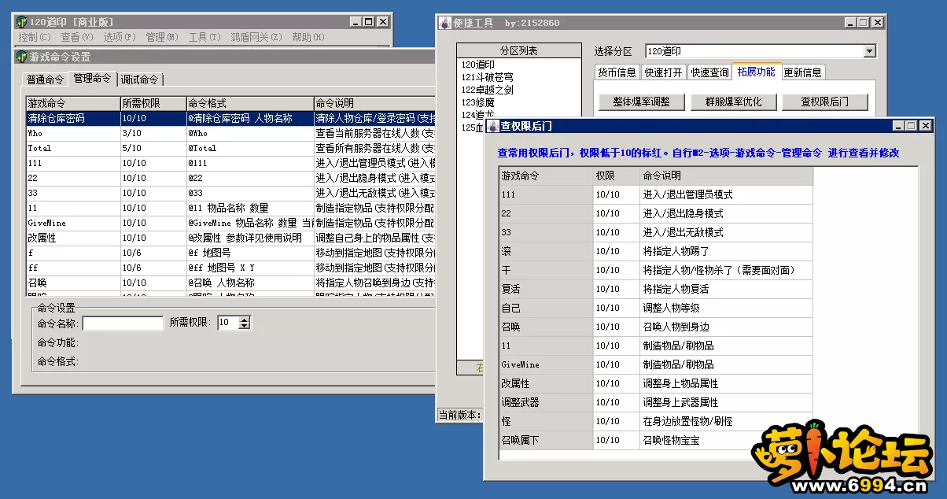This screenshot has height=499, width=947.
Task: Decrease 所需权限 with the down arrow
Action: coord(245,327)
